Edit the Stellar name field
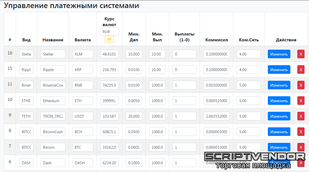Viewport: 309px width, 172px height. click(x=53, y=54)
